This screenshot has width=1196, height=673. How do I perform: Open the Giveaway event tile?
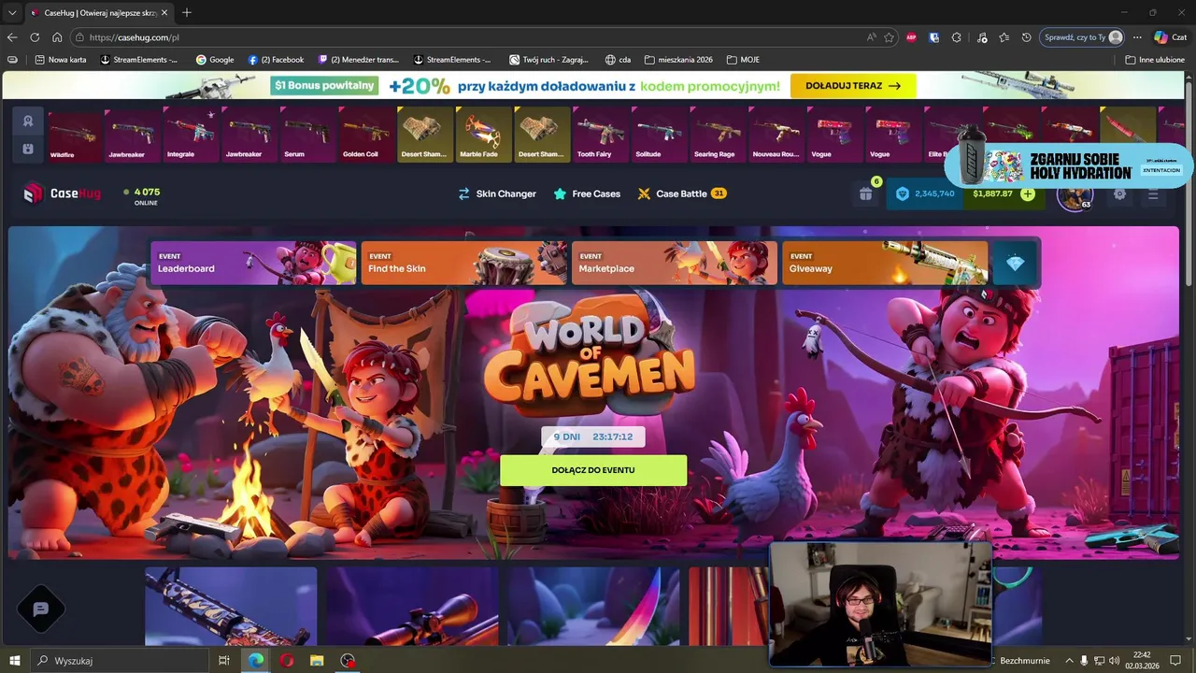[885, 263]
